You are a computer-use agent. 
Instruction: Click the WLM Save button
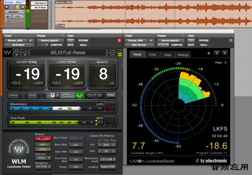pos(112,55)
